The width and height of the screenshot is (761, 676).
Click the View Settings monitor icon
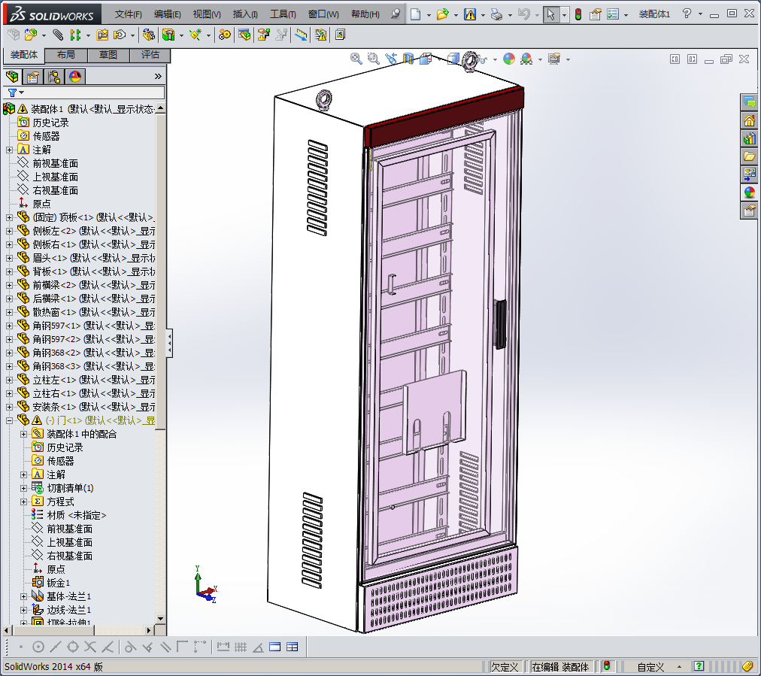(553, 59)
